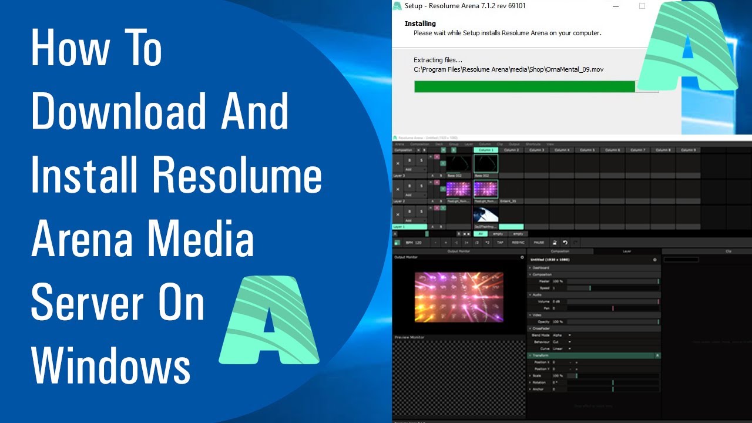Toggle composition bypass B button
The image size is (752, 423).
pos(424,150)
